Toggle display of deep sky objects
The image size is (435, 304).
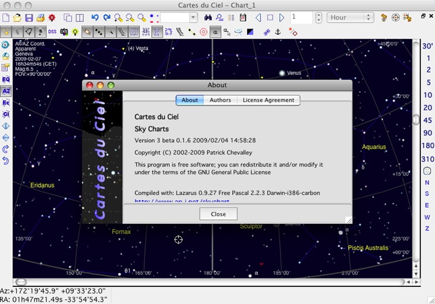click(17, 32)
